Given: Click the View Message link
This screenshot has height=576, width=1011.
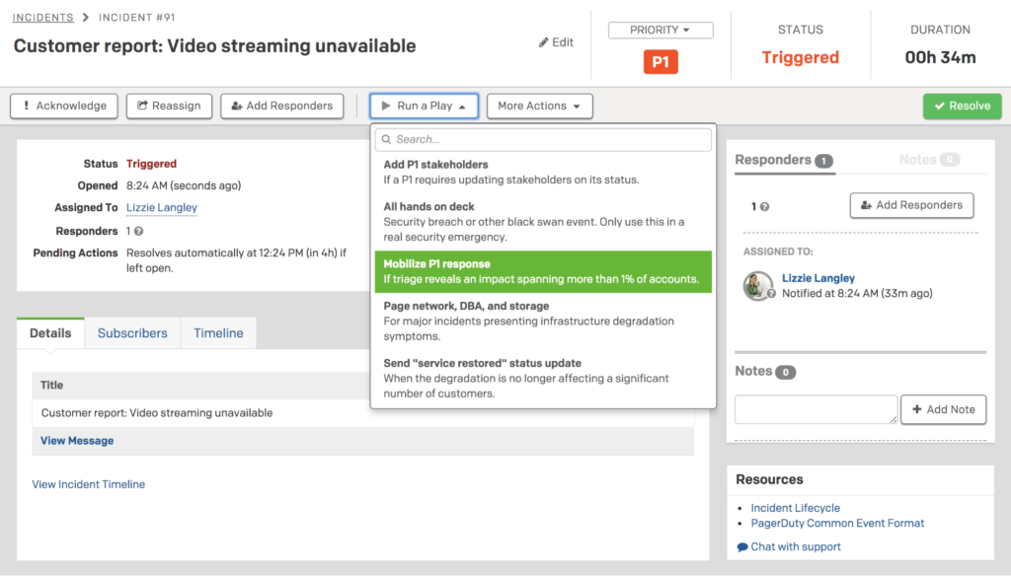Looking at the screenshot, I should tap(77, 441).
